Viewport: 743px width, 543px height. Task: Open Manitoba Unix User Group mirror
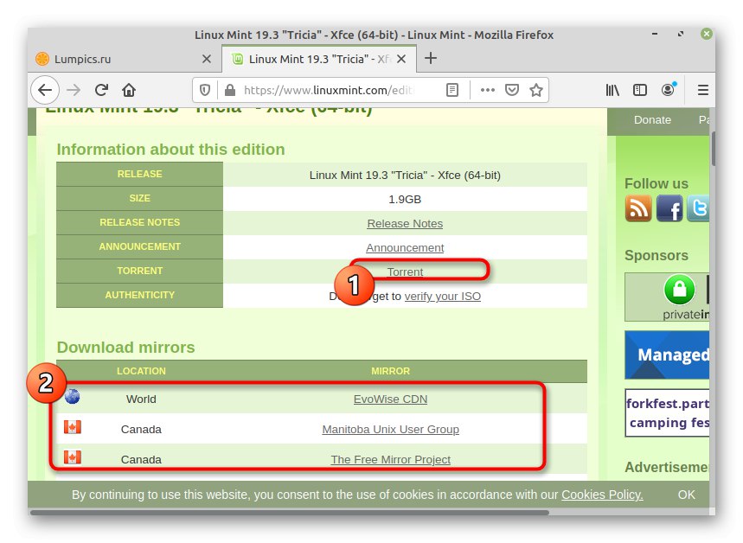click(x=390, y=429)
